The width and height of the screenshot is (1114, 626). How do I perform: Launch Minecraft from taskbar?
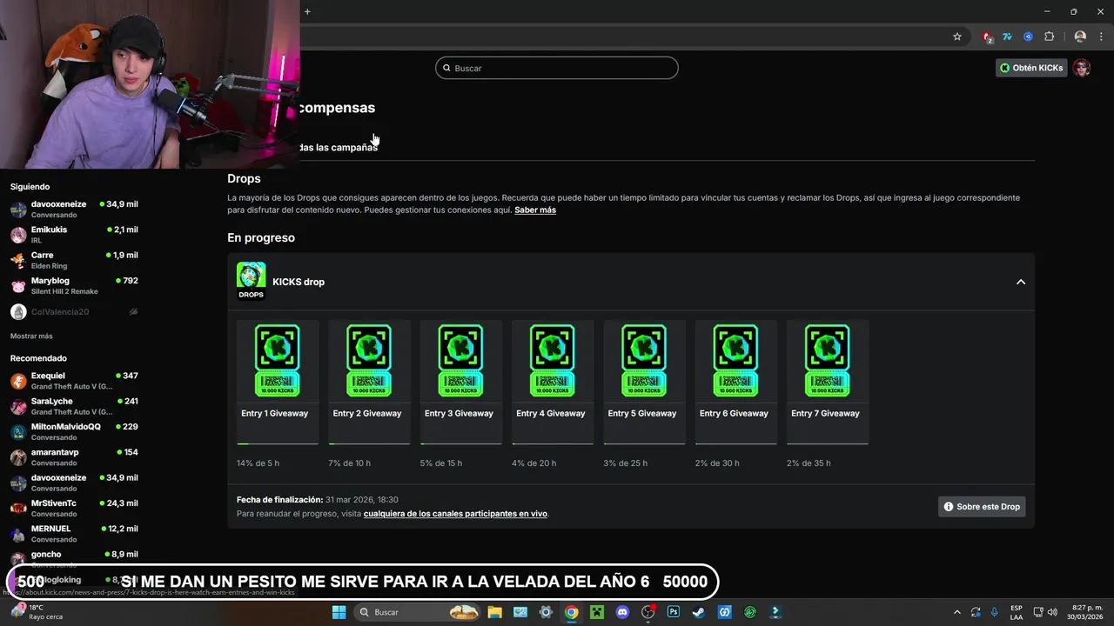click(x=597, y=612)
